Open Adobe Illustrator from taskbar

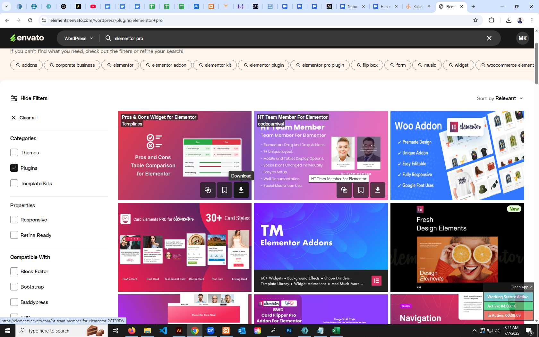tap(179, 331)
